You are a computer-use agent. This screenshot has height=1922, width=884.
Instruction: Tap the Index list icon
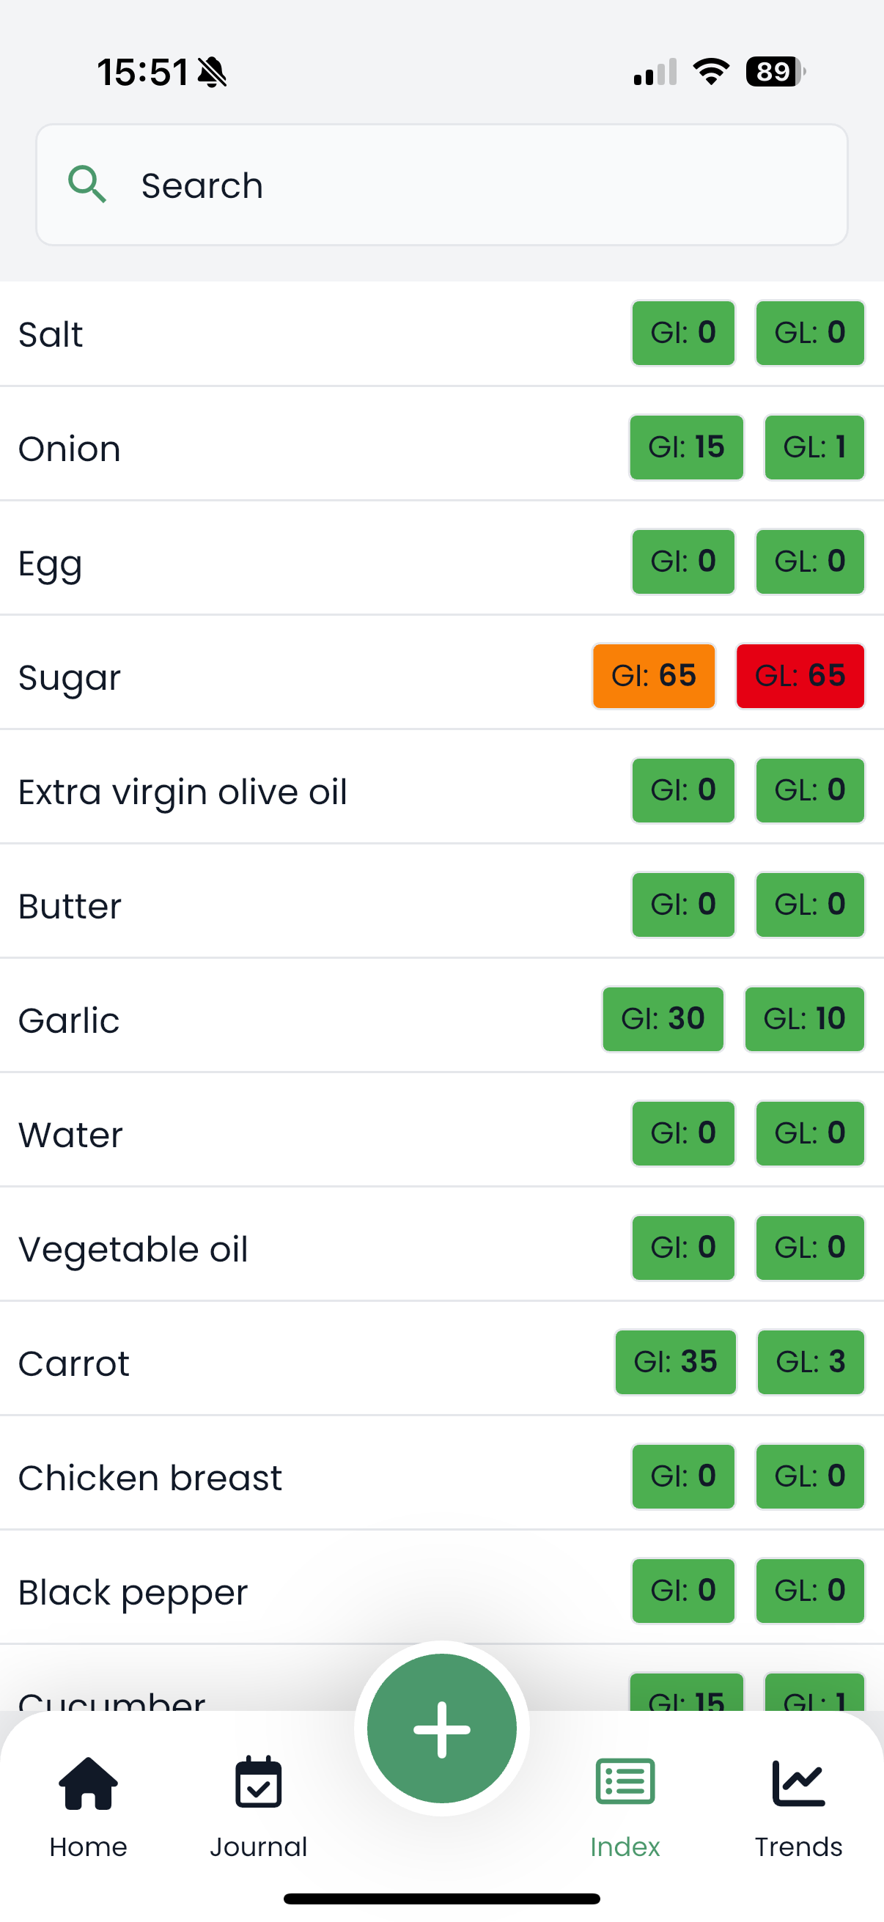coord(625,1783)
